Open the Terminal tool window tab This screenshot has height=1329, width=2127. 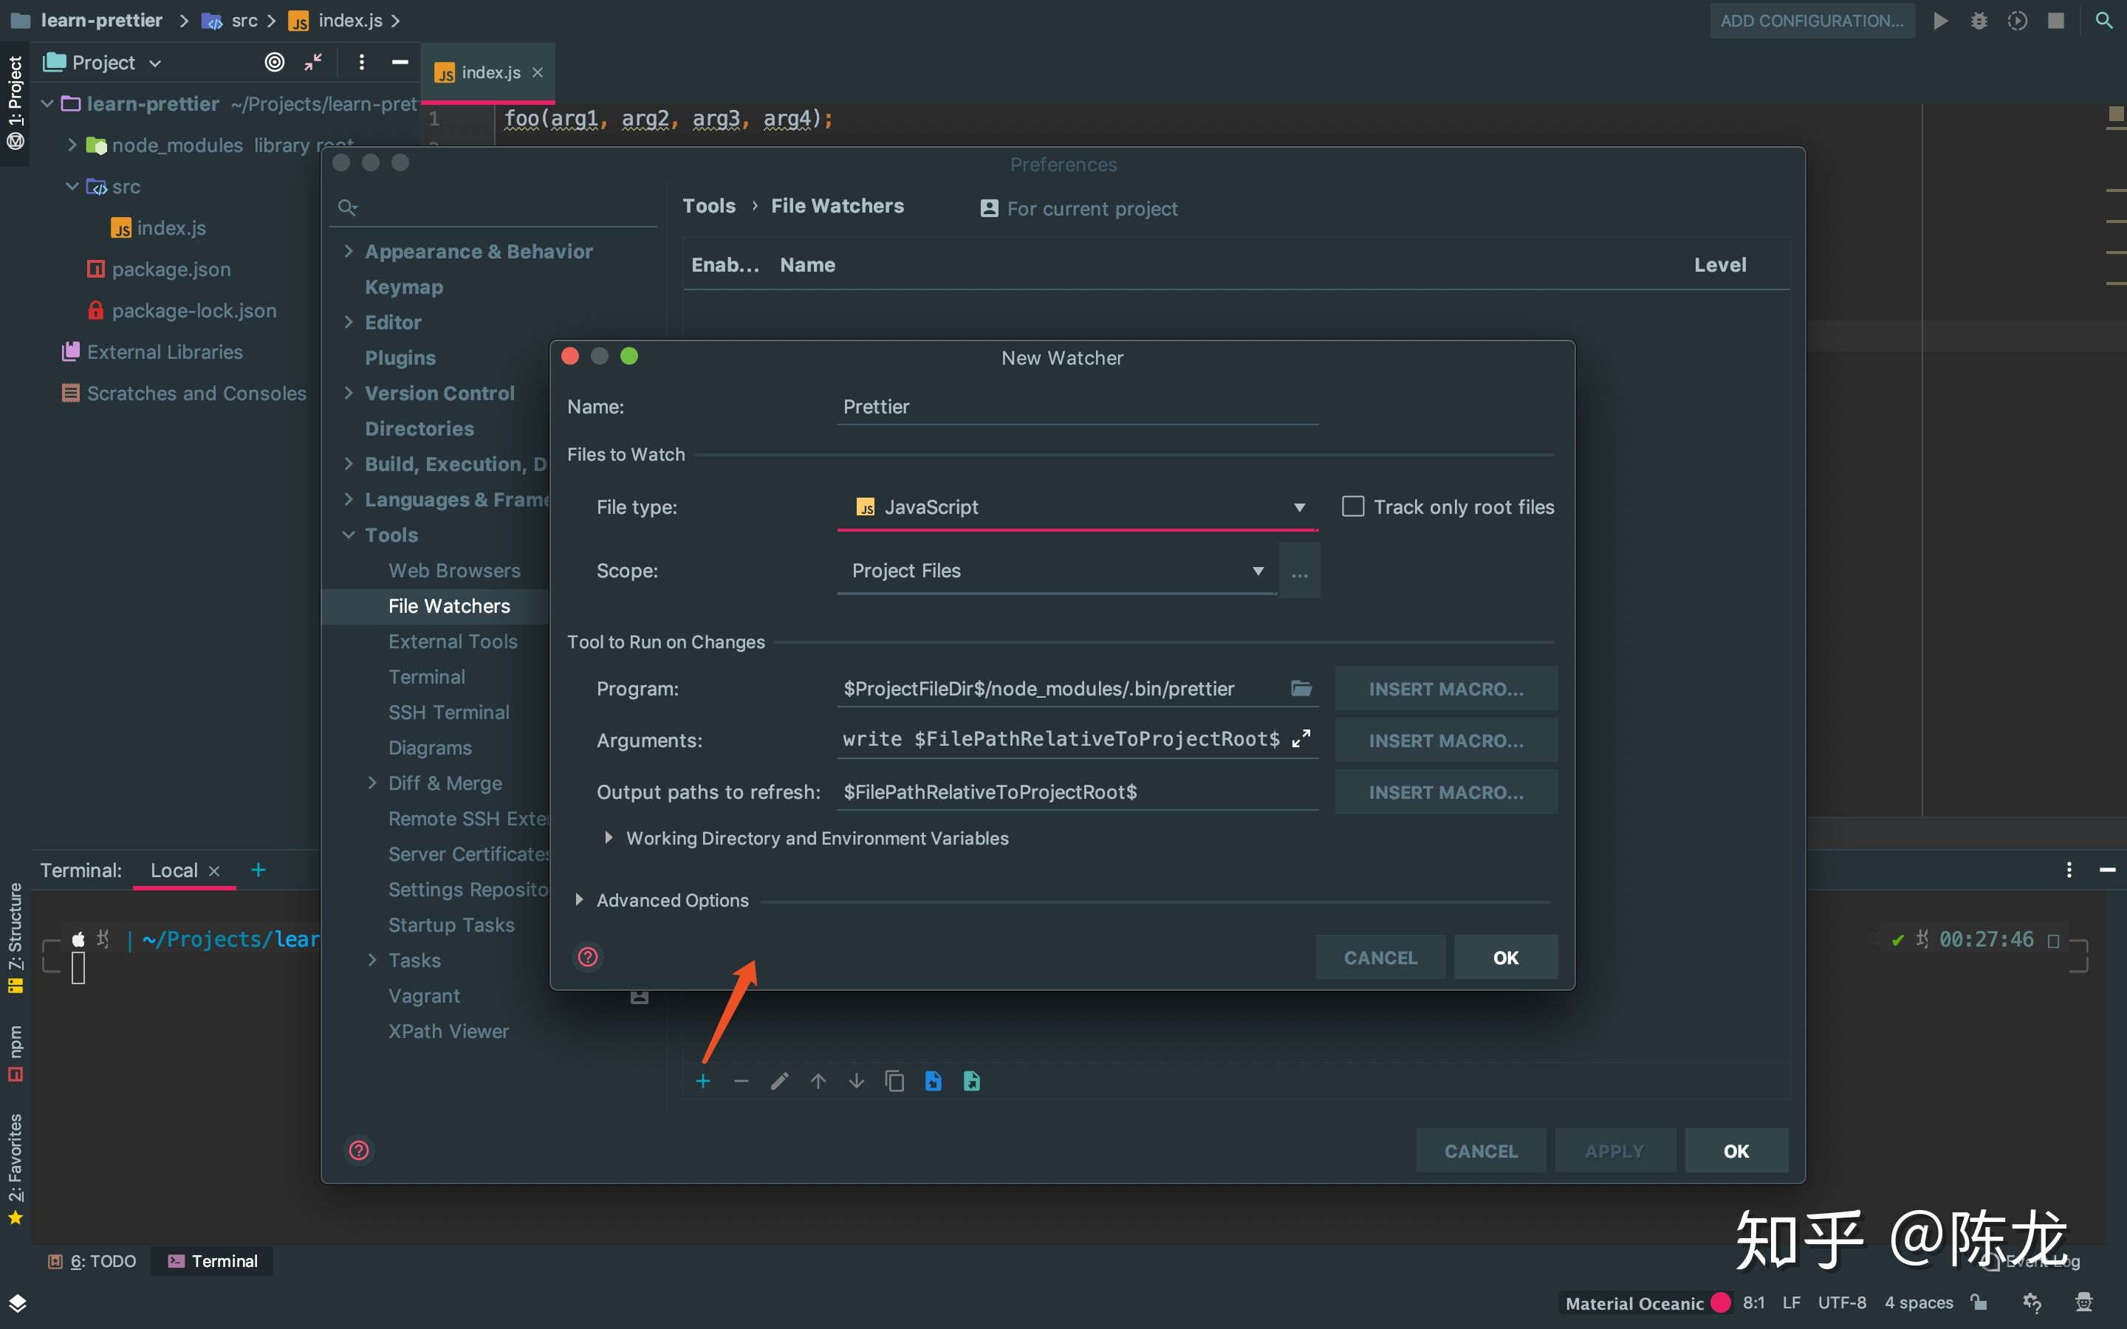[213, 1260]
